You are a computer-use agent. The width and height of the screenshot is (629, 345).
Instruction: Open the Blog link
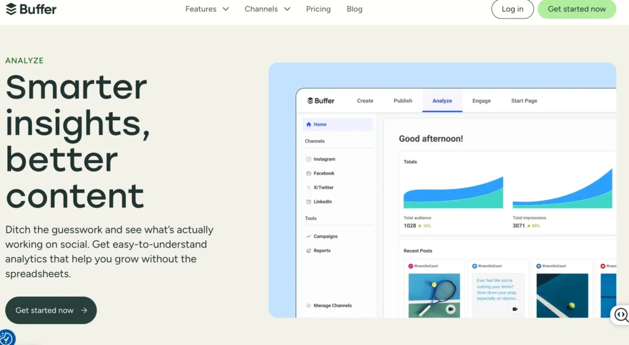(x=354, y=9)
